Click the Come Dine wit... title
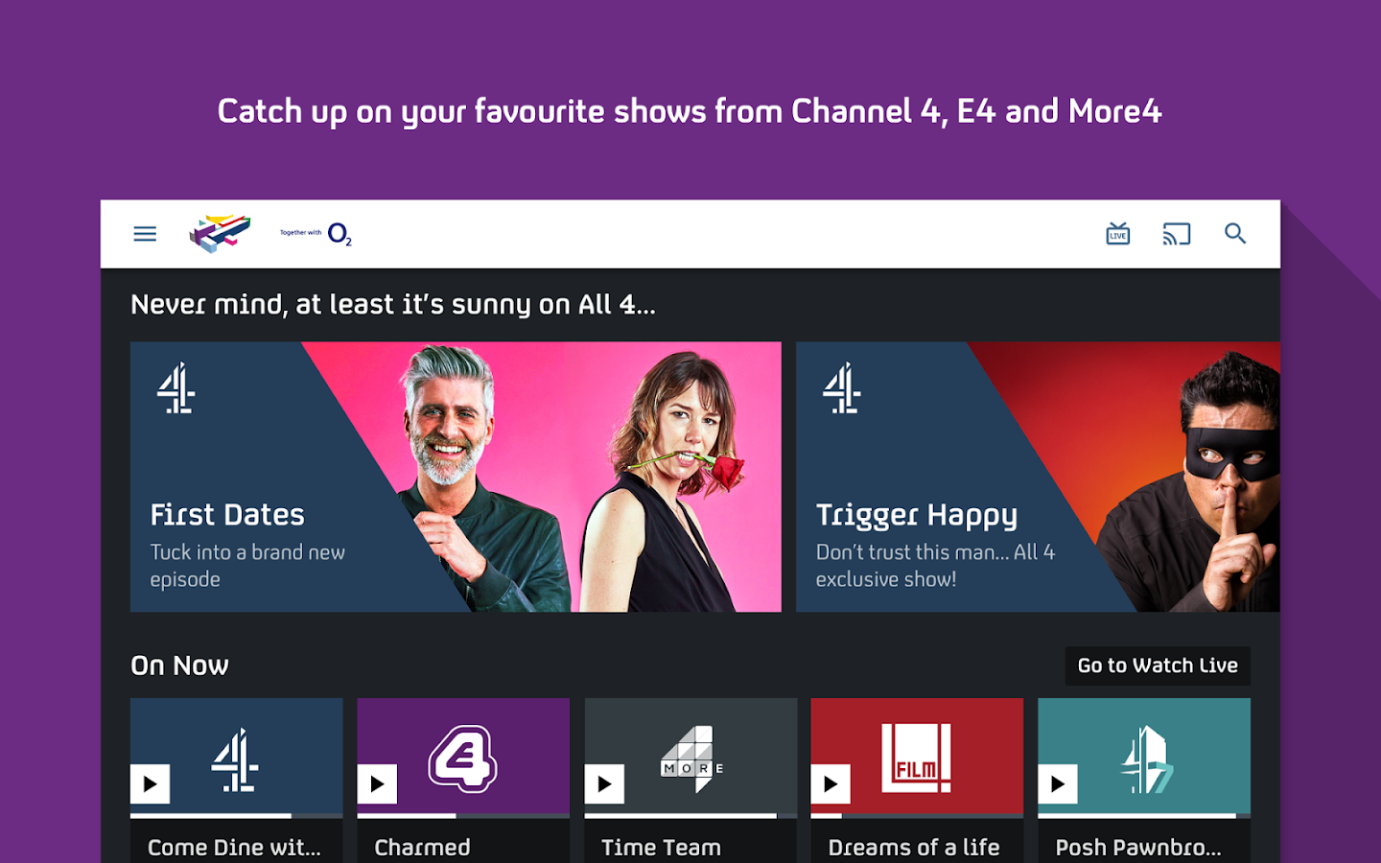This screenshot has width=1381, height=863. pyautogui.click(x=234, y=848)
